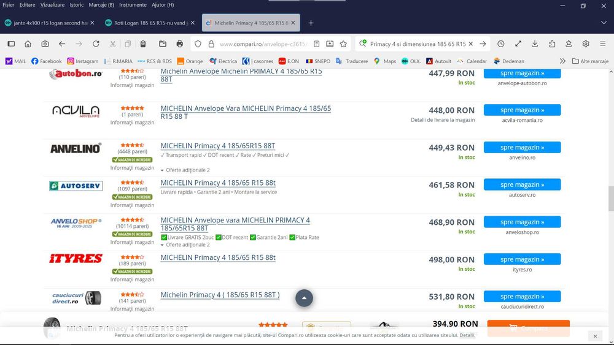Open browsing history clock icon
Viewport: 614px width, 345px height.
[x=501, y=44]
